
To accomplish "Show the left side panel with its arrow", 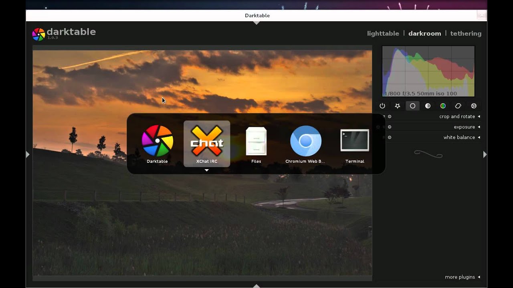I will click(x=28, y=154).
